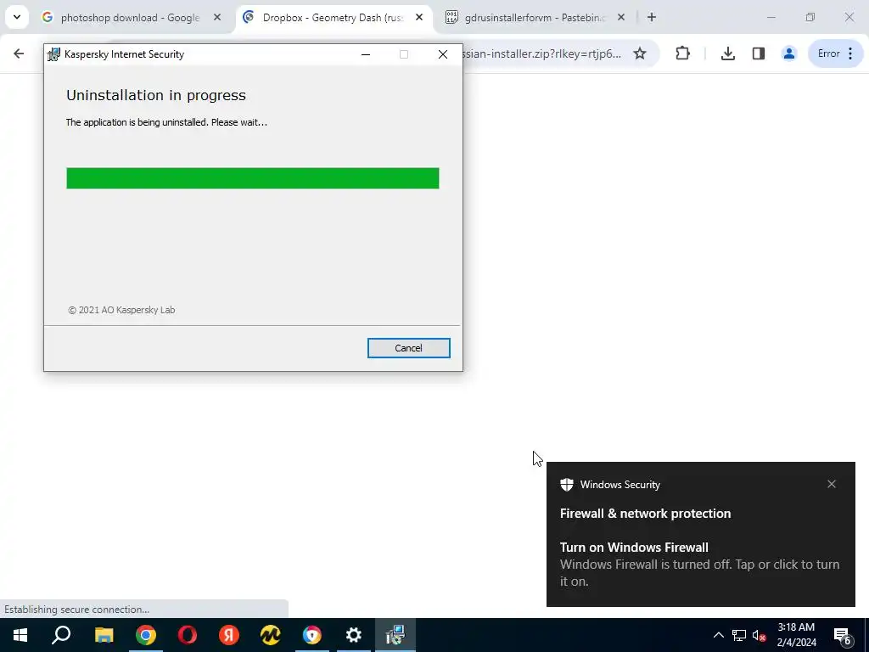Open the muted volume tray icon
This screenshot has width=869, height=652.
click(760, 635)
